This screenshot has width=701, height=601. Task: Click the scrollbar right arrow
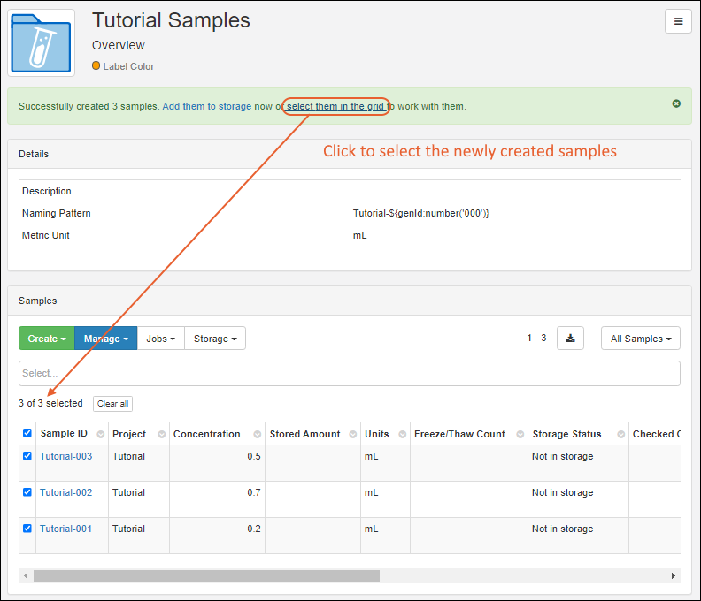[x=674, y=575]
